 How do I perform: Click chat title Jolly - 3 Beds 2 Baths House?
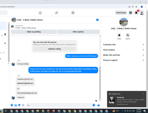(30, 20)
